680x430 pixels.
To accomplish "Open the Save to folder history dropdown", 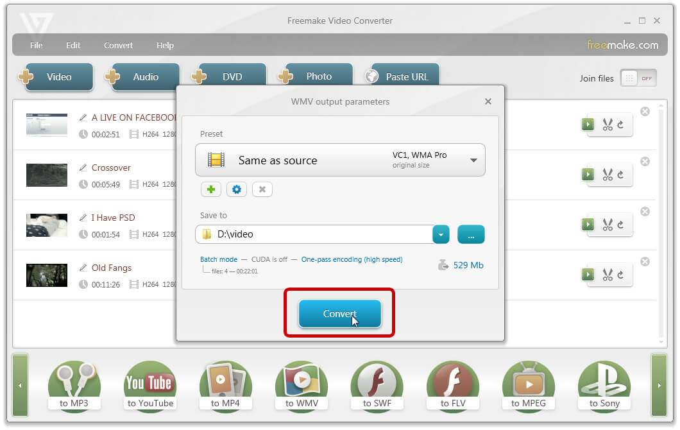I will [x=441, y=234].
